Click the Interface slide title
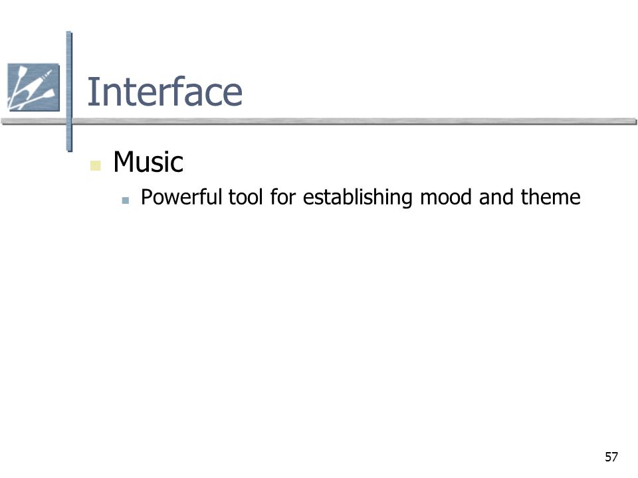 tap(165, 92)
